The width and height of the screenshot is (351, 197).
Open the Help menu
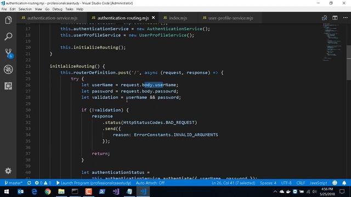[80, 9]
